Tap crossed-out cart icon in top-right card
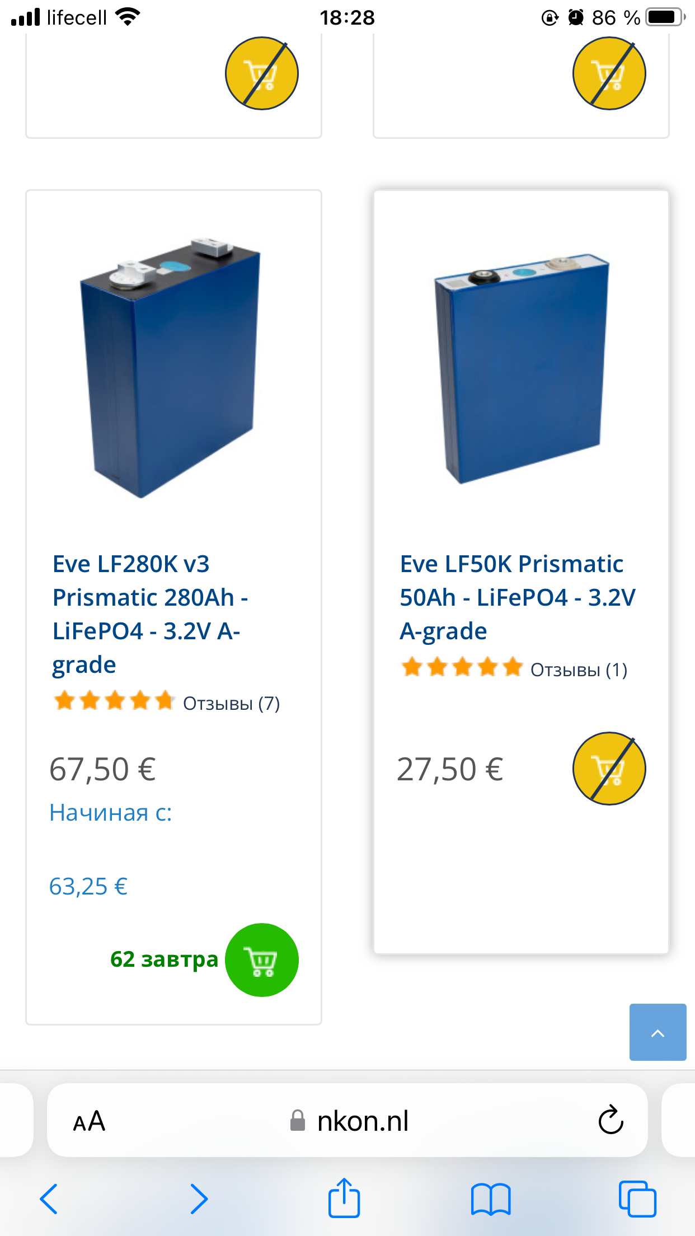Image resolution: width=695 pixels, height=1236 pixels. point(609,73)
